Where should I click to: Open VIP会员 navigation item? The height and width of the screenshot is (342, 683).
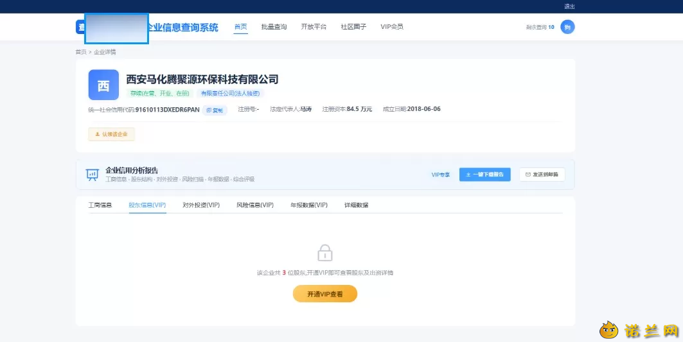click(x=391, y=27)
